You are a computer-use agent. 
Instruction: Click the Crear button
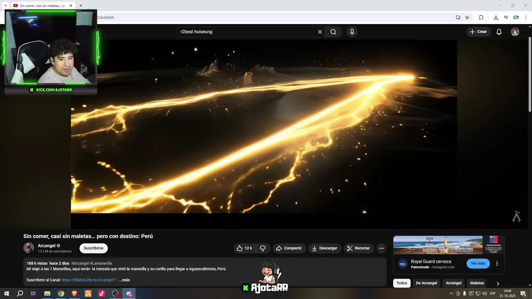tap(478, 32)
